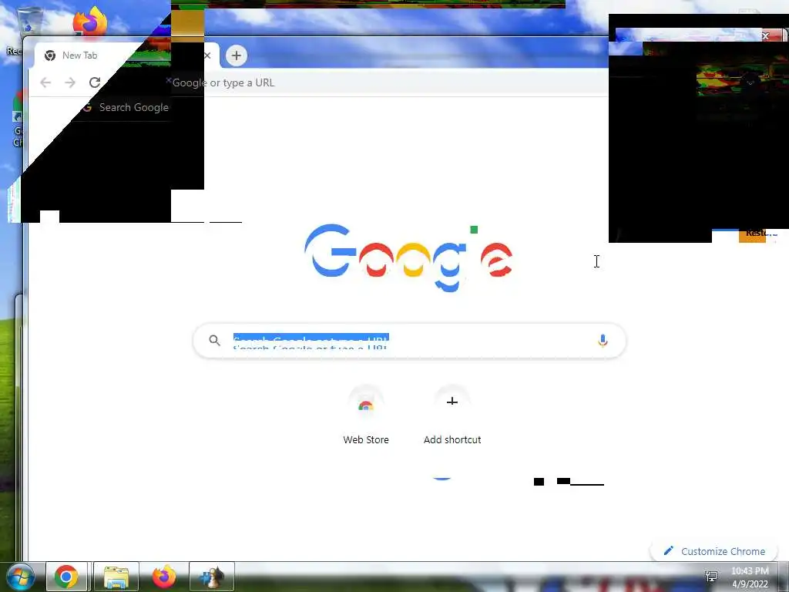Launch Firefox from the taskbar
Screen dimensions: 789x592
pos(164,577)
